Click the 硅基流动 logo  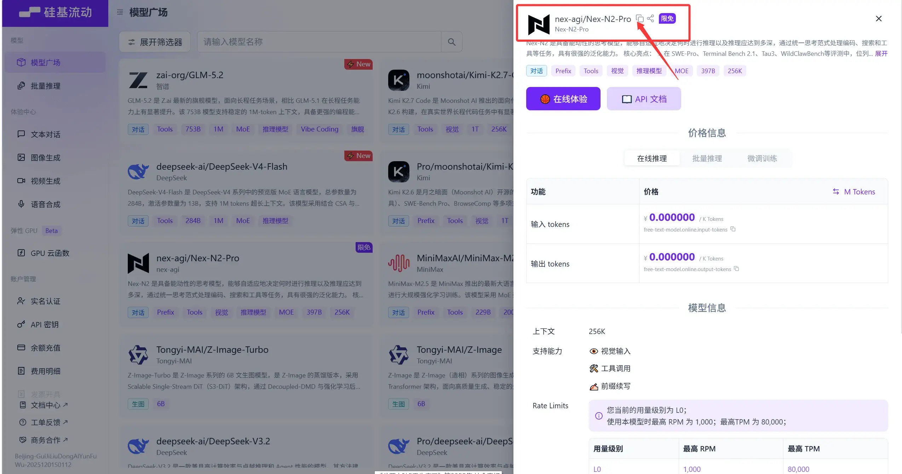coord(56,13)
